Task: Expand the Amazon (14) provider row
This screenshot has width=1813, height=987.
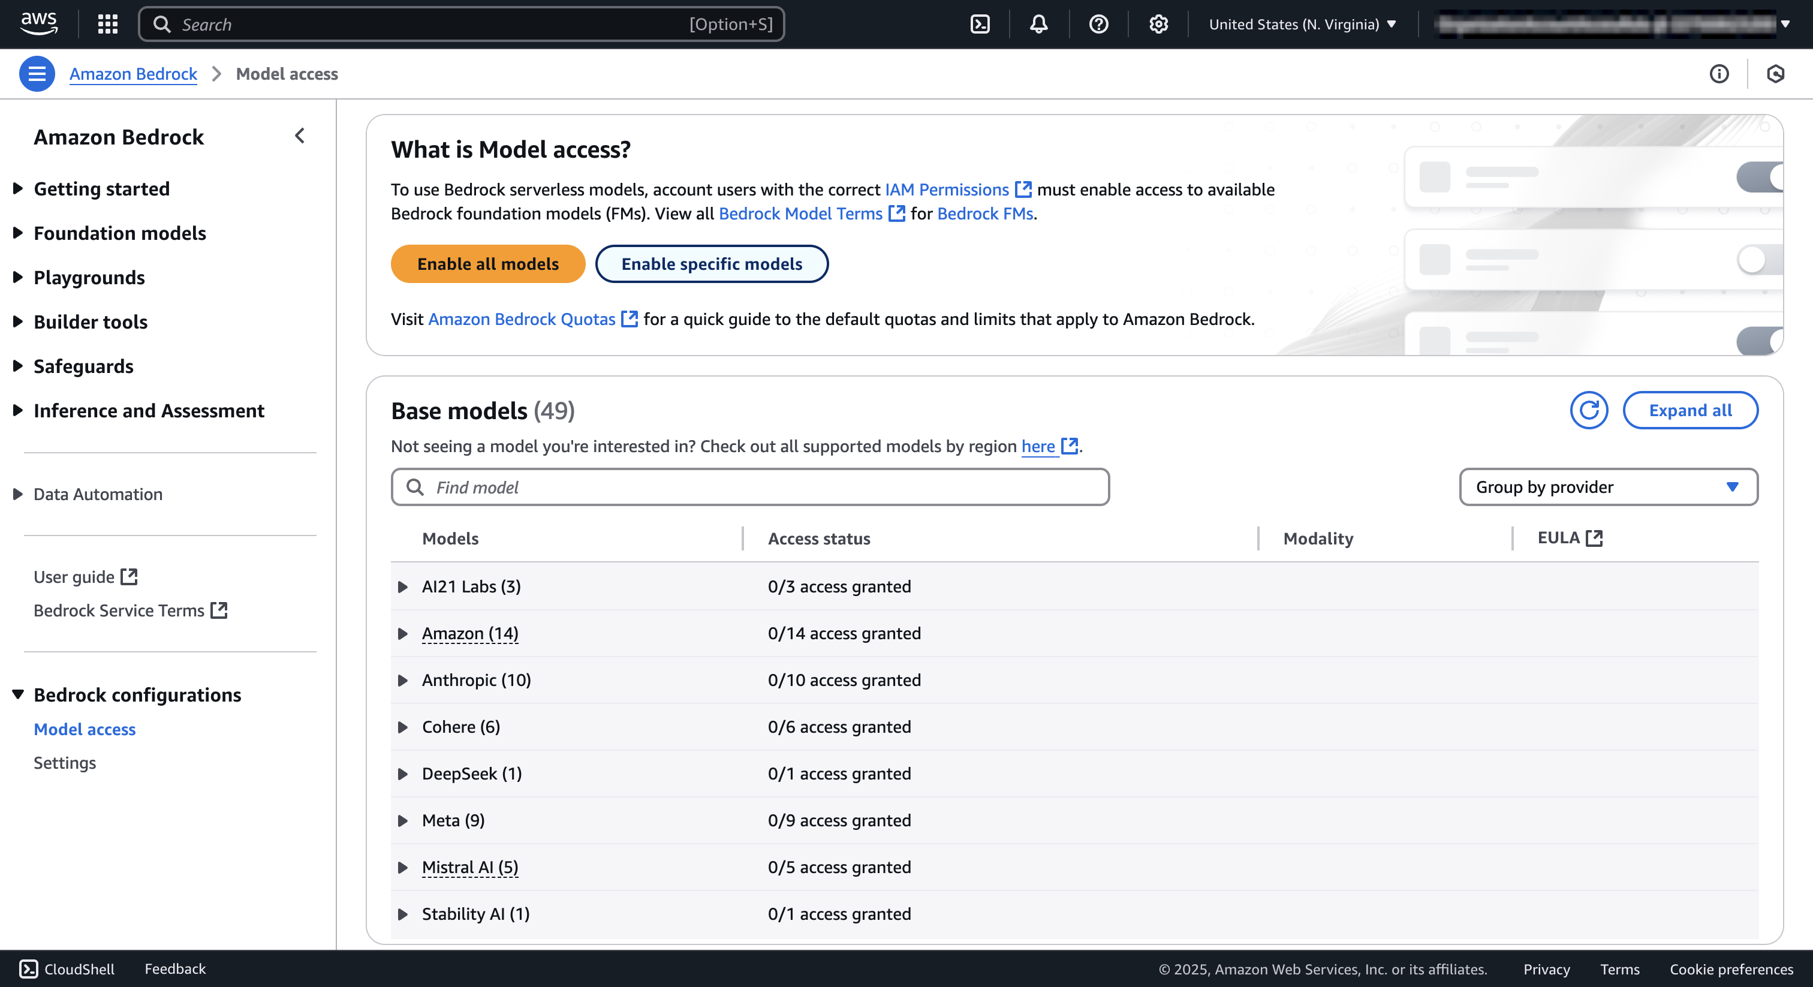Action: 402,634
